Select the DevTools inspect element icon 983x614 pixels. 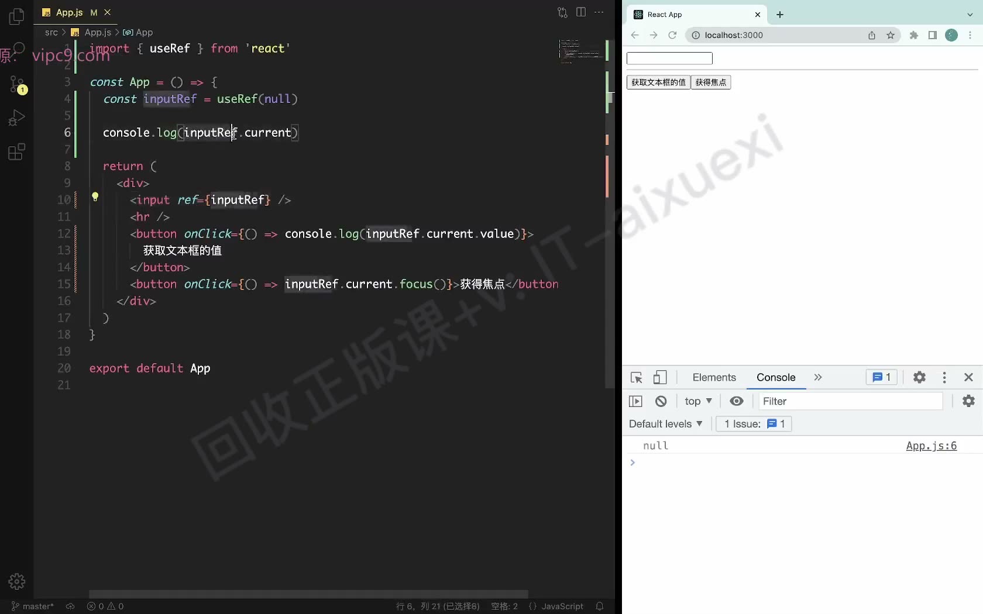coord(637,378)
